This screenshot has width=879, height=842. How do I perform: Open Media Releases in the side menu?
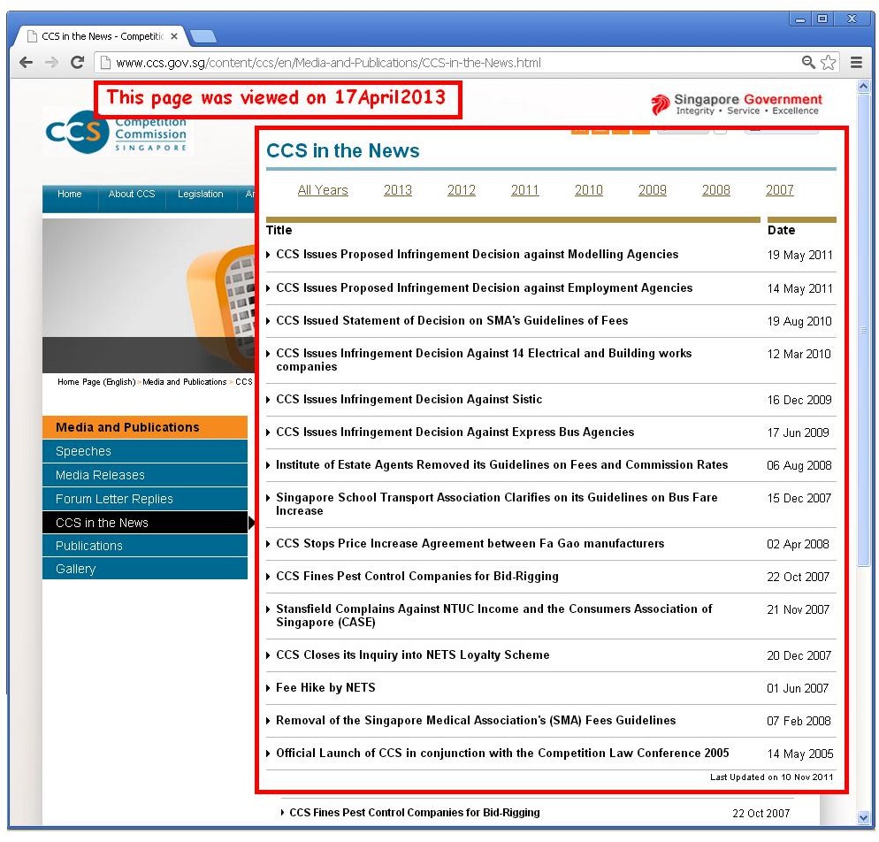(x=145, y=475)
